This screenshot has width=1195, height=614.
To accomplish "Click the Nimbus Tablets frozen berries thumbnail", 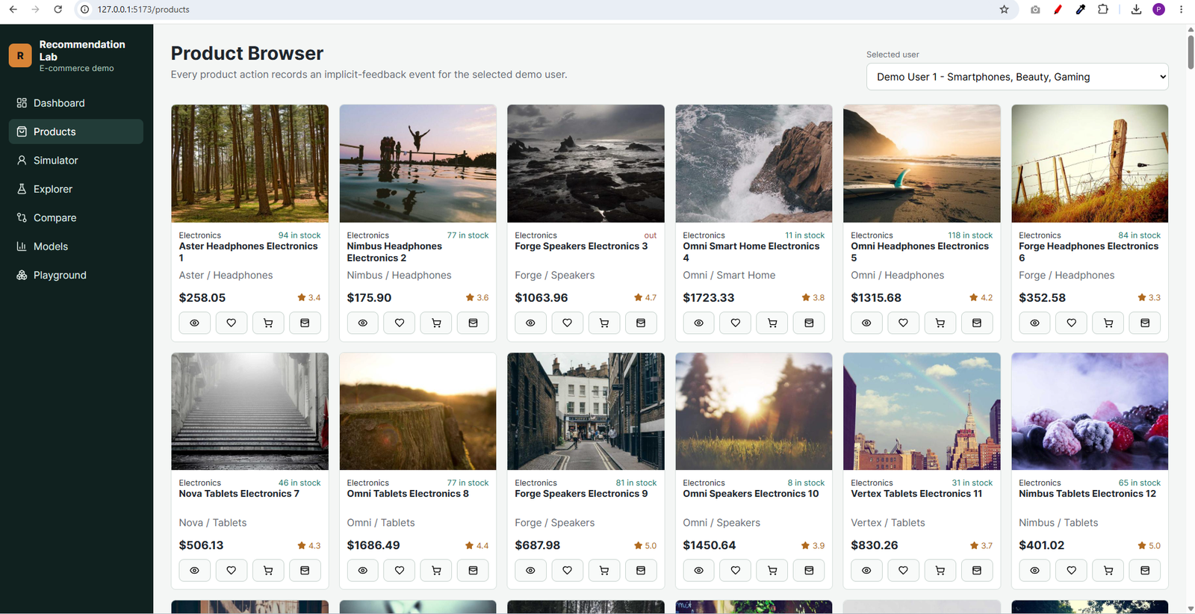I will pyautogui.click(x=1090, y=412).
